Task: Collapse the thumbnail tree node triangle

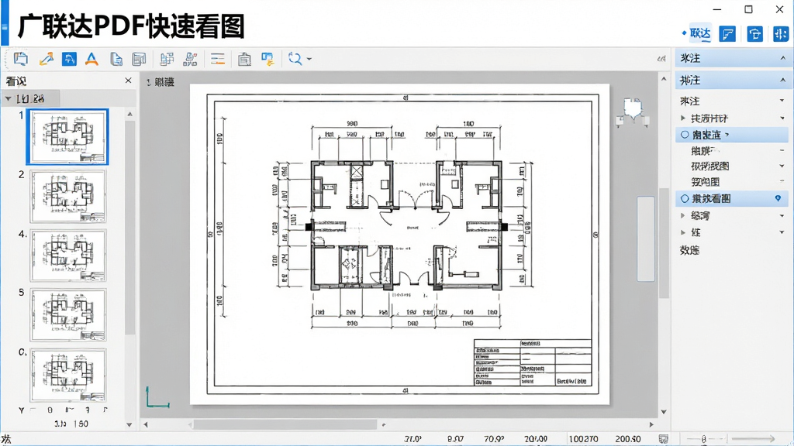Action: [x=8, y=98]
